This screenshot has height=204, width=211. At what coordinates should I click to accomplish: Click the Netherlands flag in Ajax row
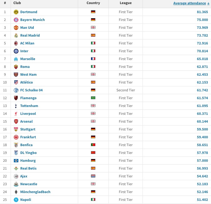point(93,176)
